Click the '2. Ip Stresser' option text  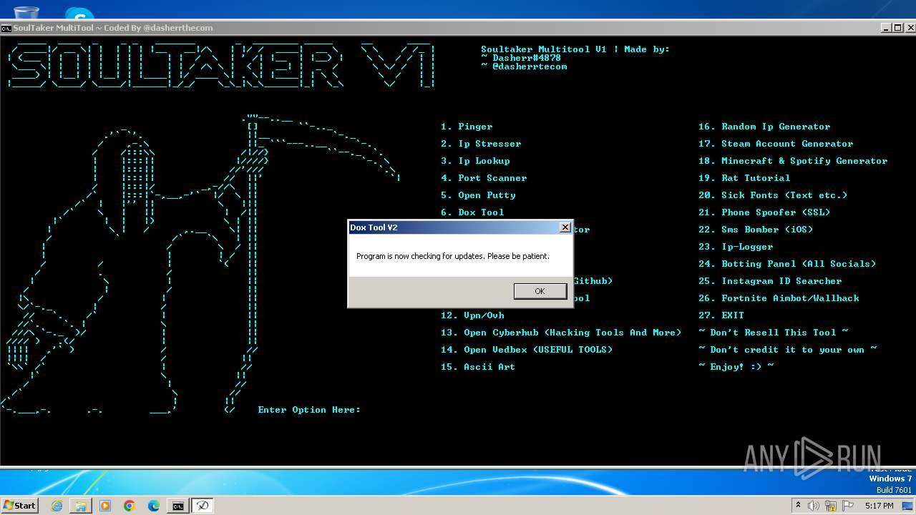pos(481,144)
